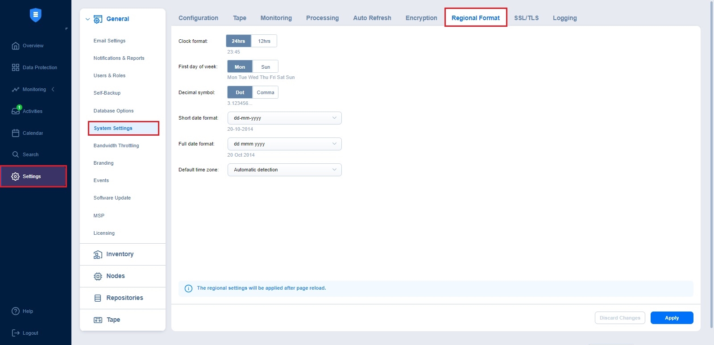714x345 pixels.
Task: Open the Short date format dropdown
Action: point(284,118)
